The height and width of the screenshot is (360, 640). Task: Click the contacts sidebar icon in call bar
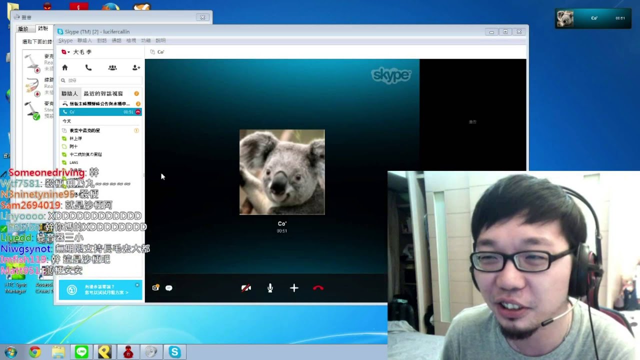[x=155, y=288]
